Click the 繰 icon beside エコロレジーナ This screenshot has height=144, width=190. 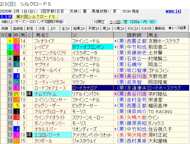click(x=29, y=135)
